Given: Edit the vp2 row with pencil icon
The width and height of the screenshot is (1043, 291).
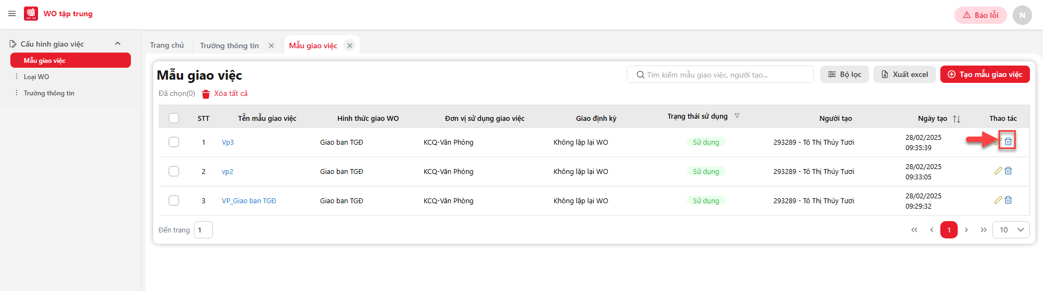Looking at the screenshot, I should click(998, 171).
